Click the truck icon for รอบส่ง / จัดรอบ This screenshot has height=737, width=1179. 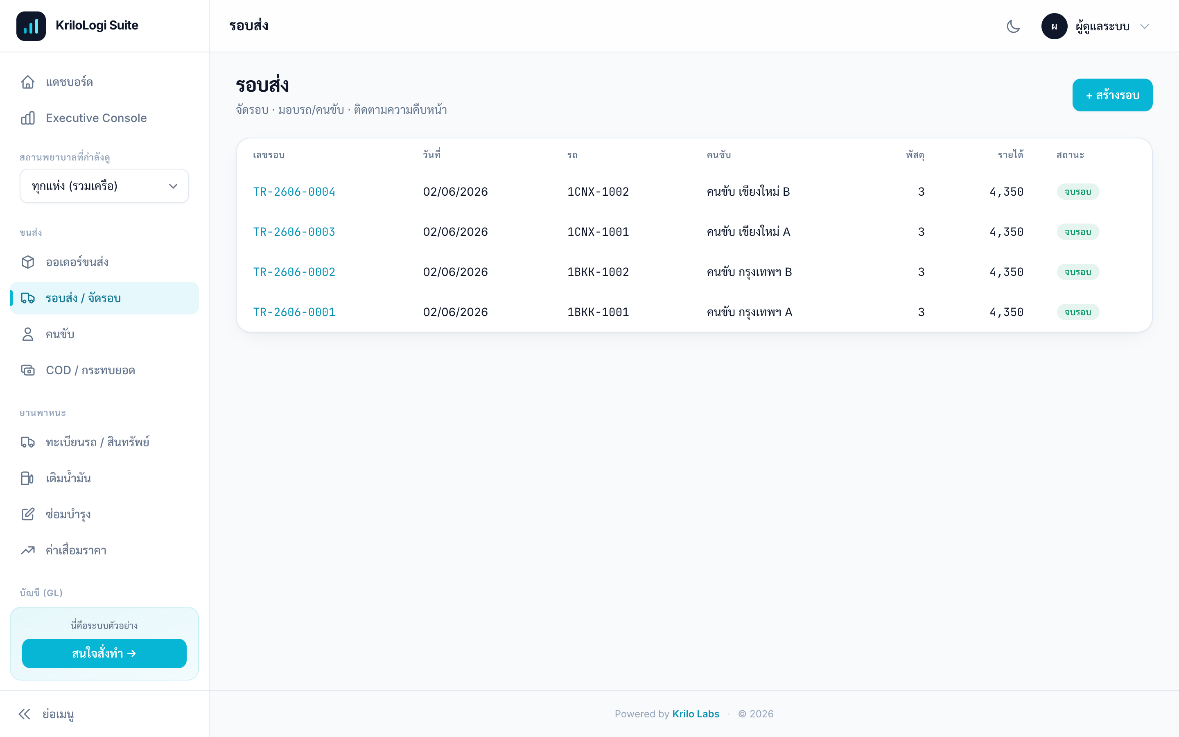coord(28,298)
